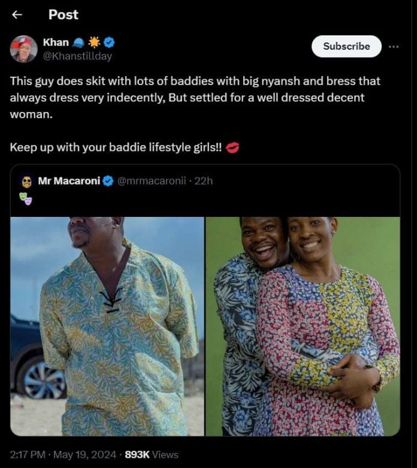Open the right photo of the smiling couple
The width and height of the screenshot is (417, 468).
pos(303,326)
